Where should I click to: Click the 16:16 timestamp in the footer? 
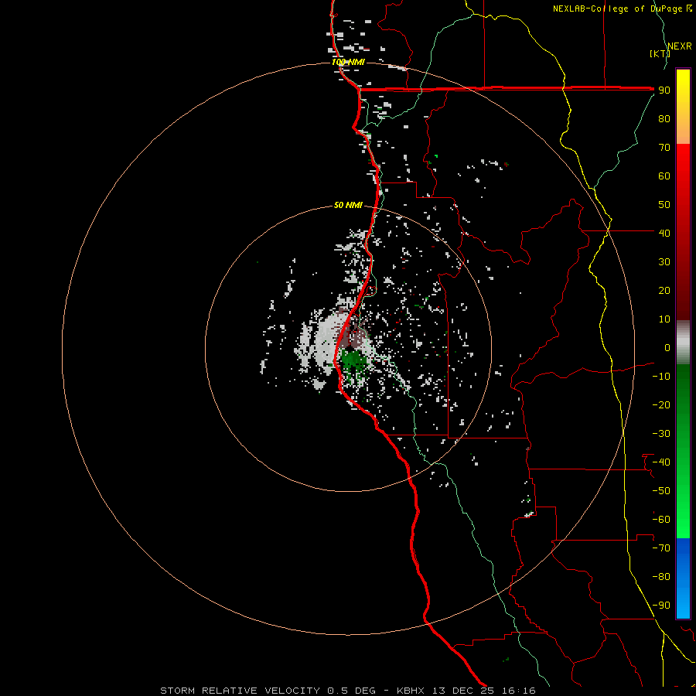coord(518,691)
